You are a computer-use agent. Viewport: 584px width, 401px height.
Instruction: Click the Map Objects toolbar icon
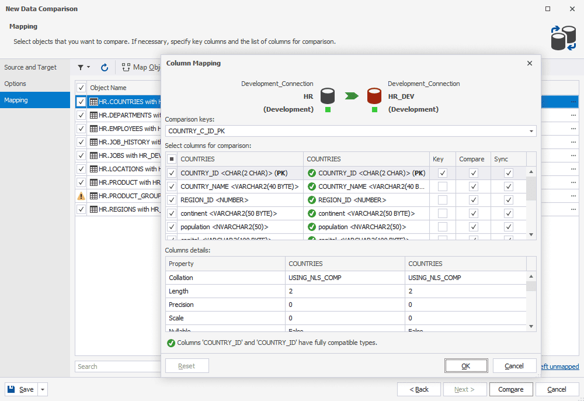(126, 67)
